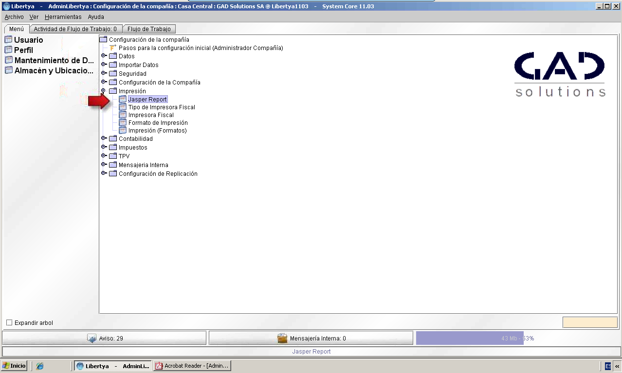Open the Ayuda menu
This screenshot has height=373, width=622.
96,17
